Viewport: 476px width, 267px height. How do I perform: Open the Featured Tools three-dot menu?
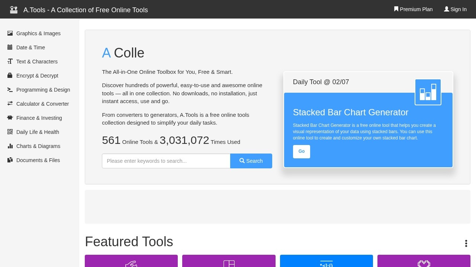(x=466, y=243)
